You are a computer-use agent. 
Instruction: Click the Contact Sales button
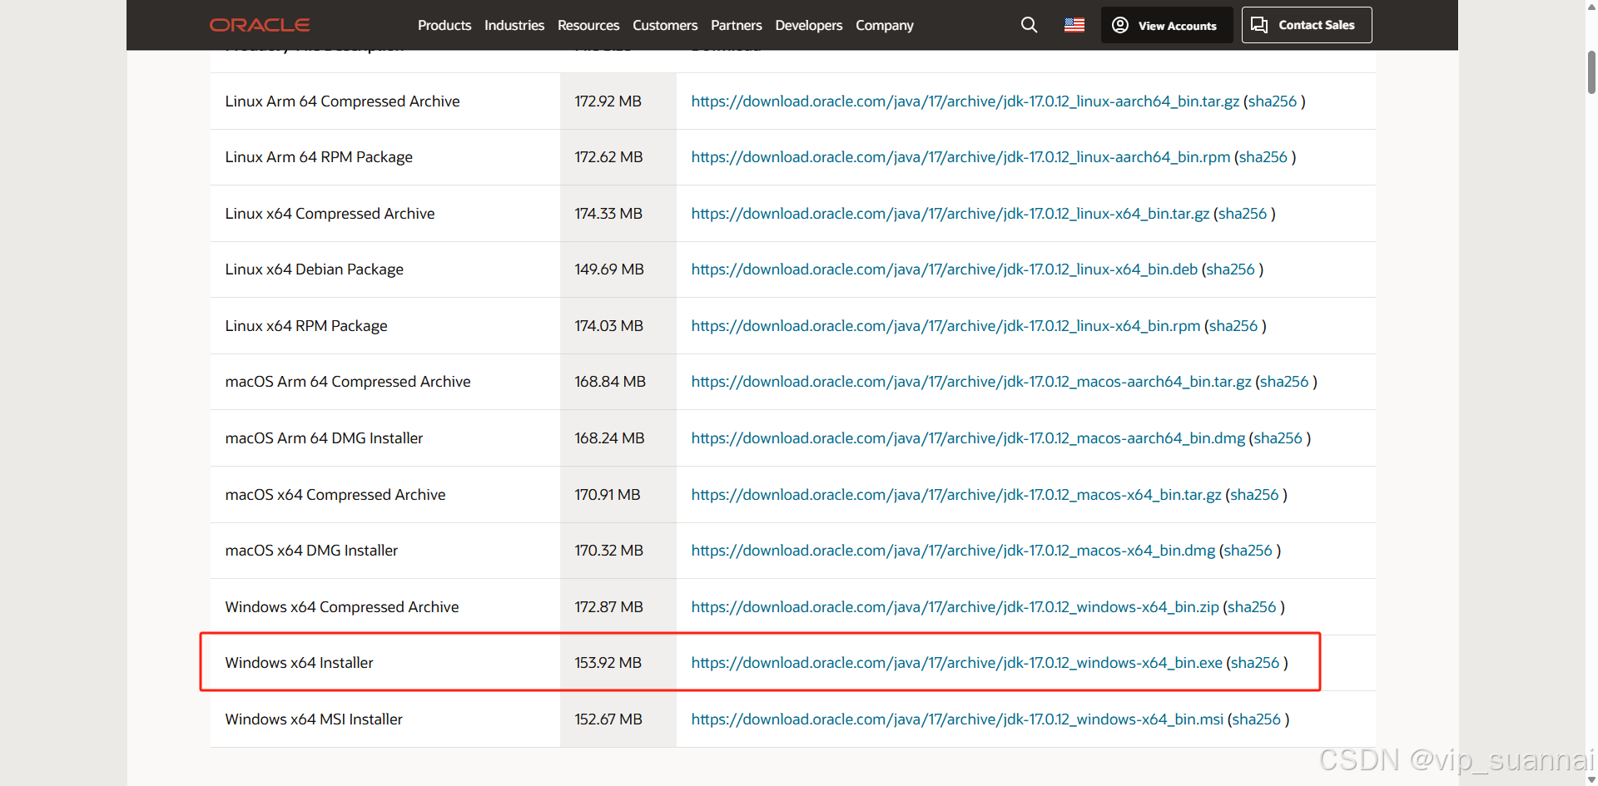(1307, 25)
